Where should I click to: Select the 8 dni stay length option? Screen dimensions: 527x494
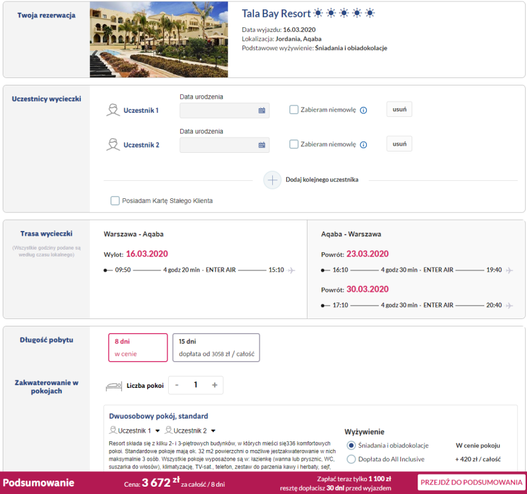137,347
